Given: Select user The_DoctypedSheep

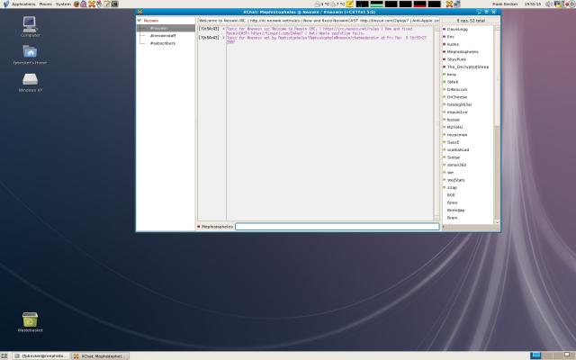Looking at the screenshot, I should tap(468, 67).
